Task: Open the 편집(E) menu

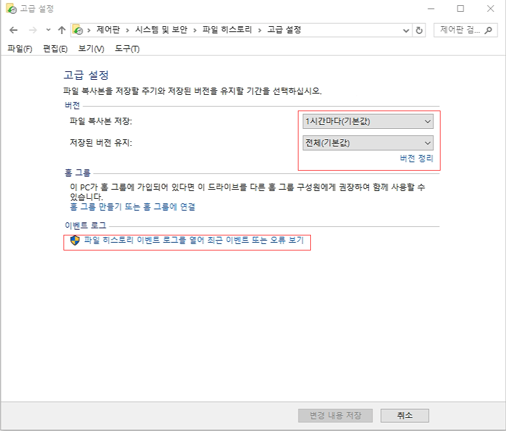Action: click(55, 48)
